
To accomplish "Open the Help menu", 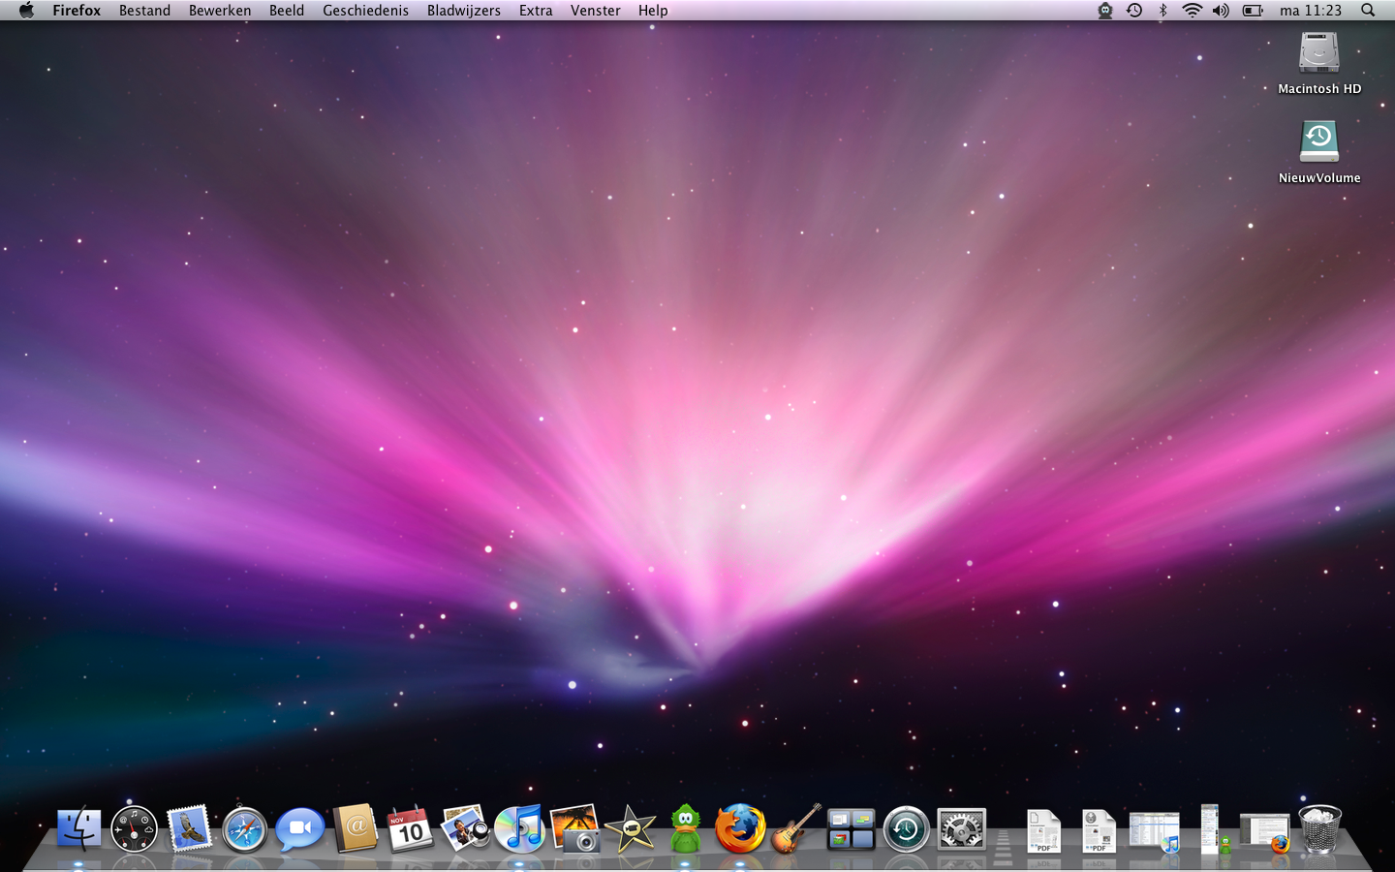I will (653, 11).
